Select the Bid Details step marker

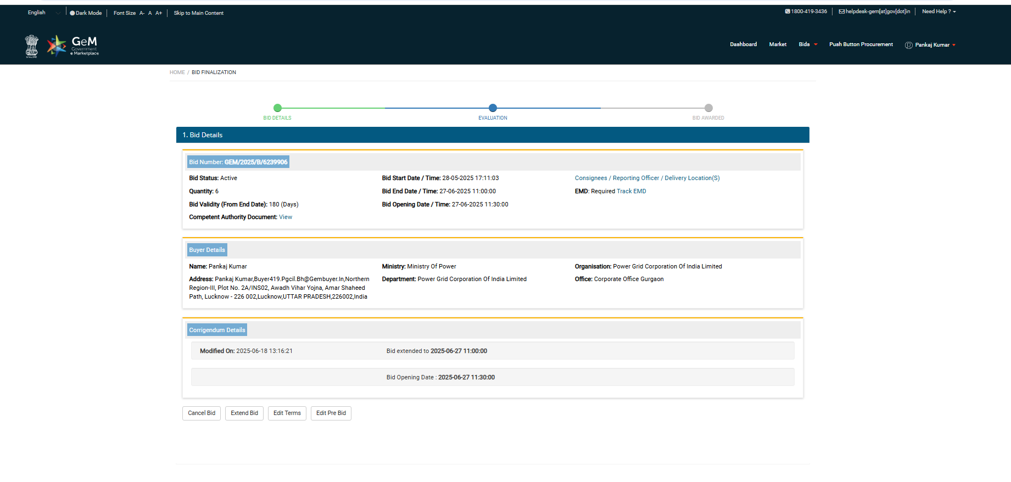[x=277, y=108]
